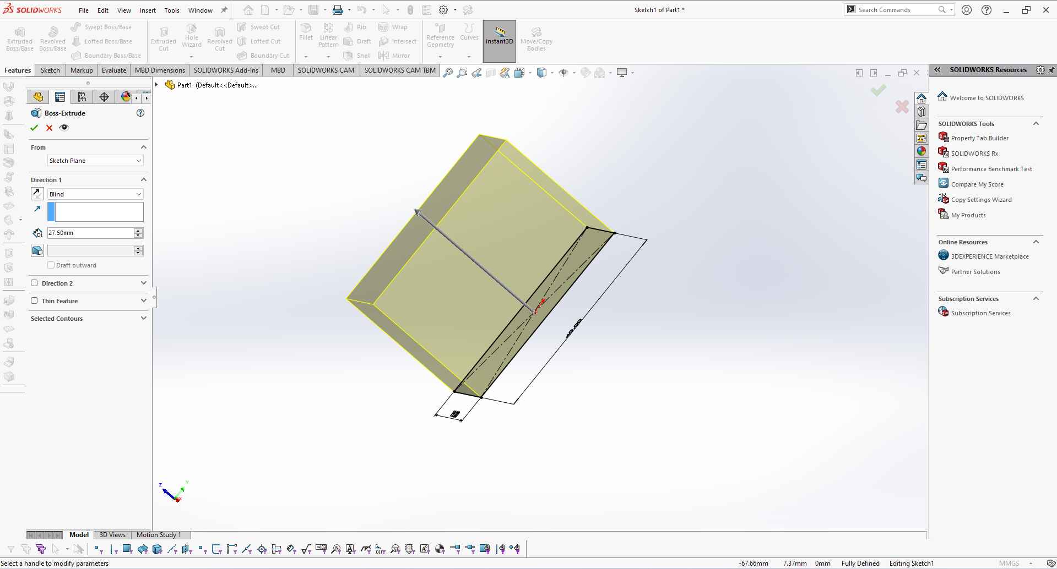Click the Search Commands field
1057x569 pixels.
coord(898,10)
